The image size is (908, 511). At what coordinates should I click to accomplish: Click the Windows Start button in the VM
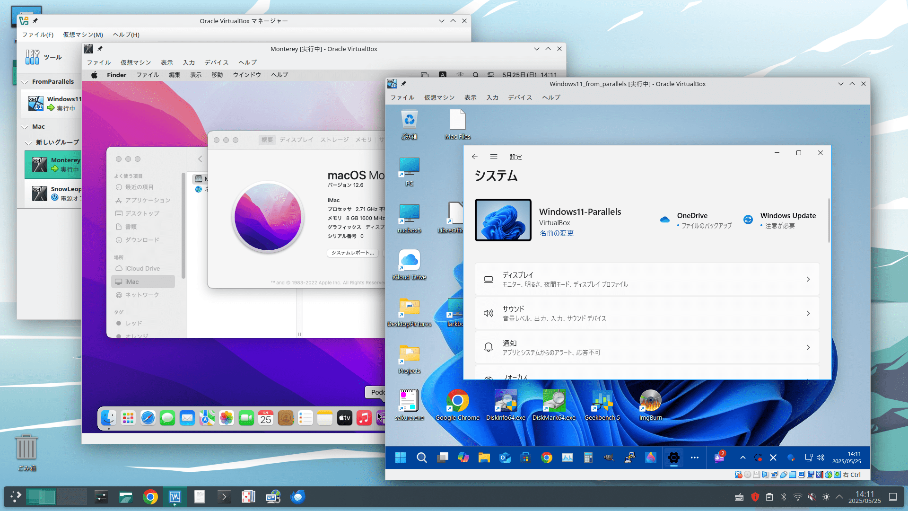401,458
